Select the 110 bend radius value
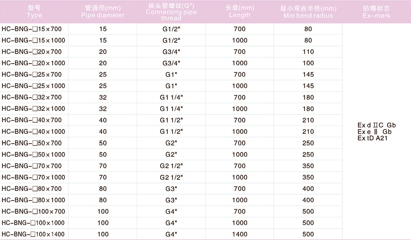This screenshot has width=411, height=240. (308, 52)
